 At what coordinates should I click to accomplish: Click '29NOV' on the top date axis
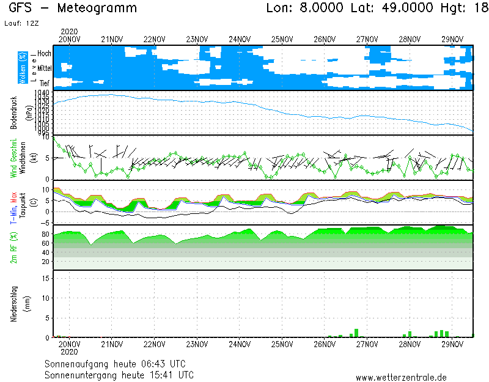tap(452, 40)
